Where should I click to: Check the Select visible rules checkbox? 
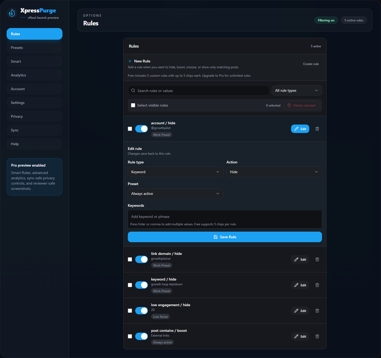tap(133, 105)
